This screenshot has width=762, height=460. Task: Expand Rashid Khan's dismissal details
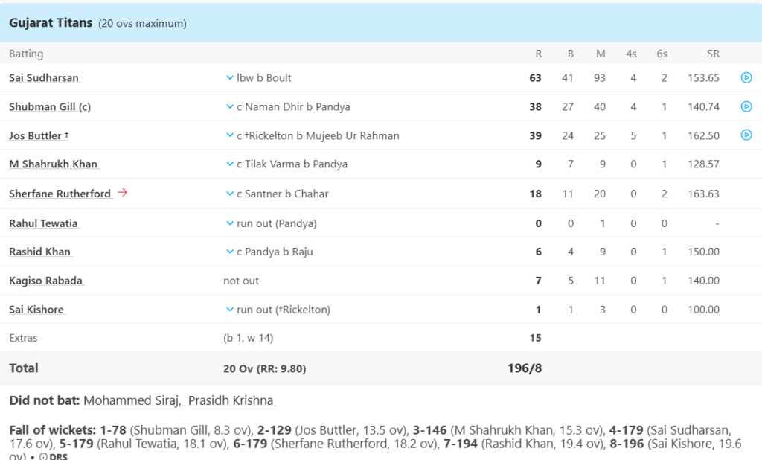[x=231, y=252]
